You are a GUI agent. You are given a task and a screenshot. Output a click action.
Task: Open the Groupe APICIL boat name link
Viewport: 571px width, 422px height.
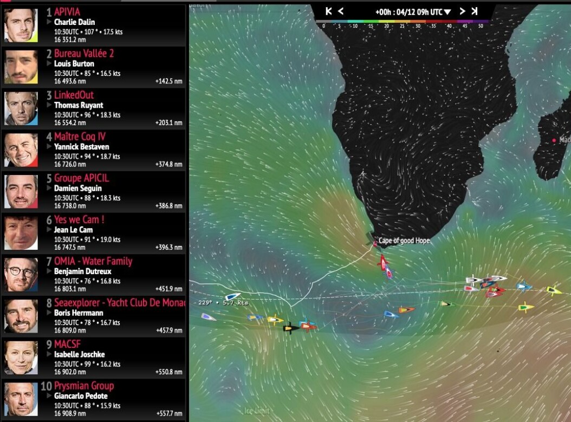click(x=82, y=178)
